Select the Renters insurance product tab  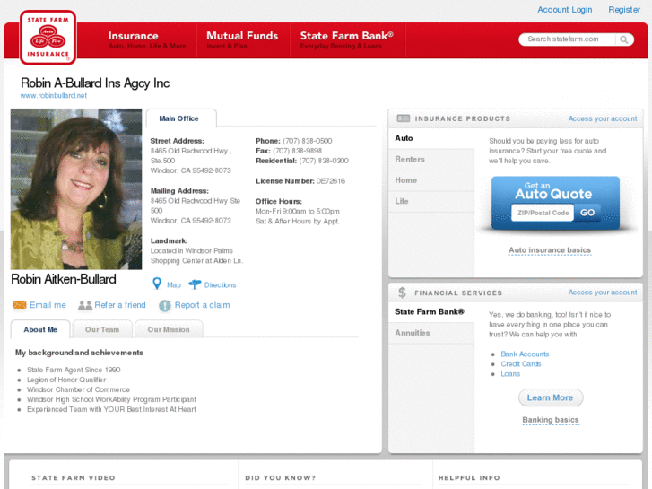[431, 159]
